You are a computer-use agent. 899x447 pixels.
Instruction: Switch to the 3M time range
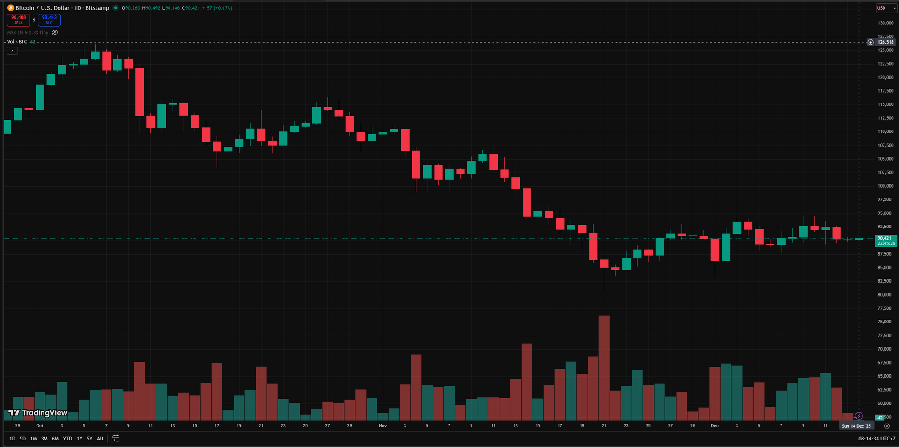[x=44, y=439]
